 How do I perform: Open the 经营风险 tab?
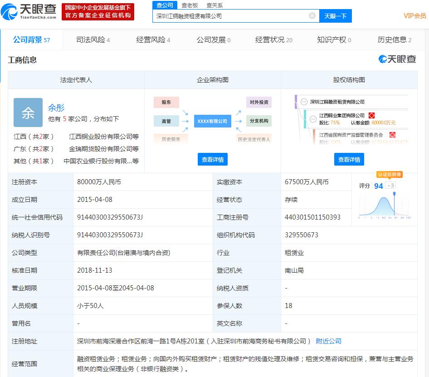tap(153, 40)
